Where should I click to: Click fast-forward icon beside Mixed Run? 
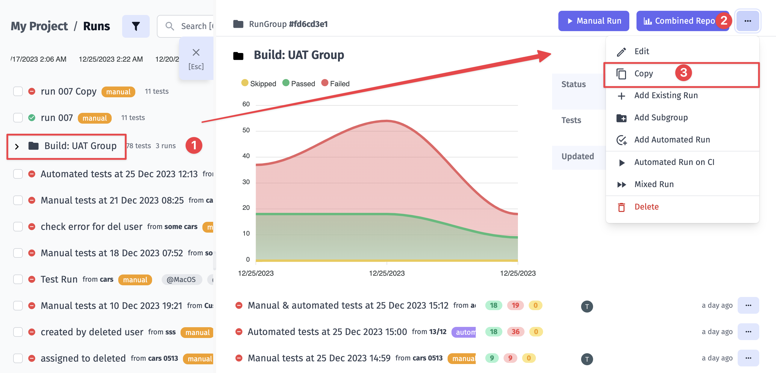pyautogui.click(x=622, y=184)
